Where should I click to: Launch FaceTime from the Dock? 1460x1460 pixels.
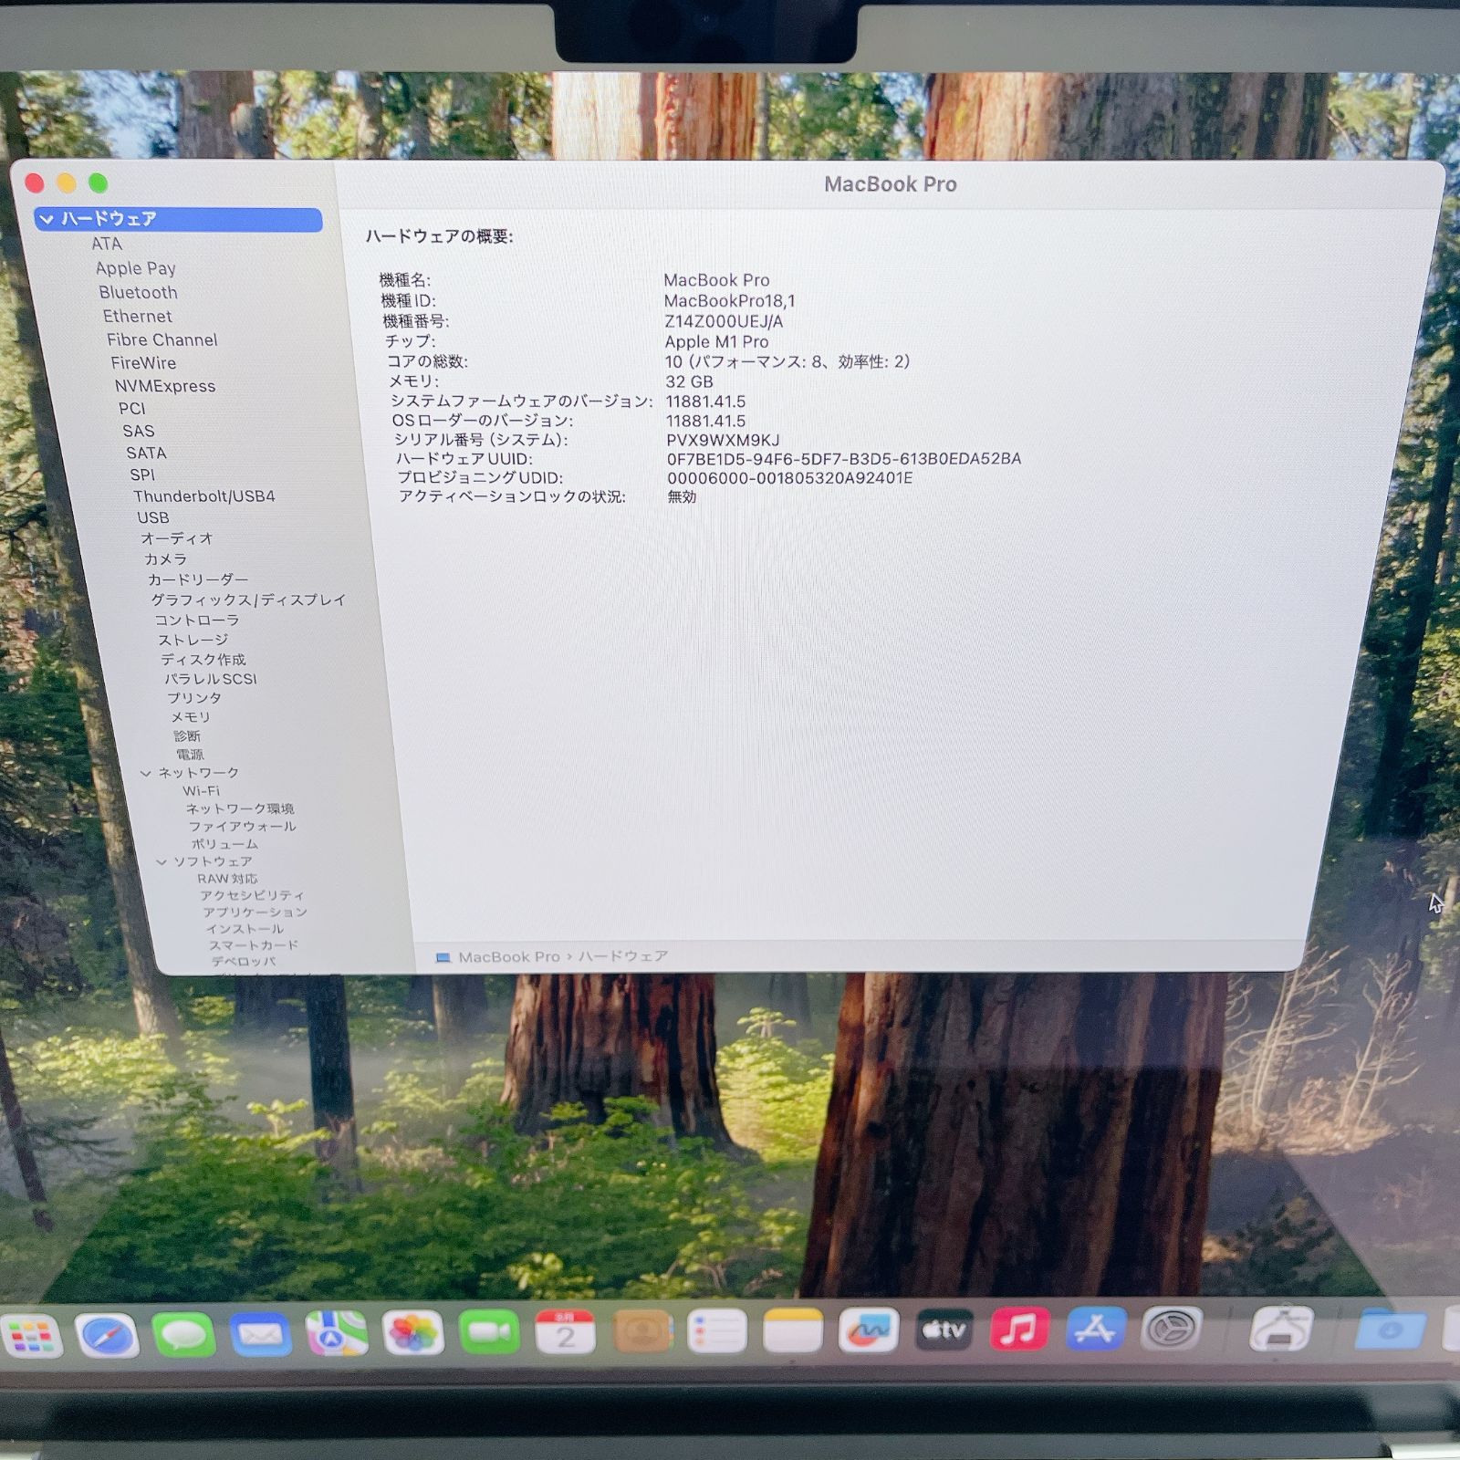pyautogui.click(x=489, y=1333)
